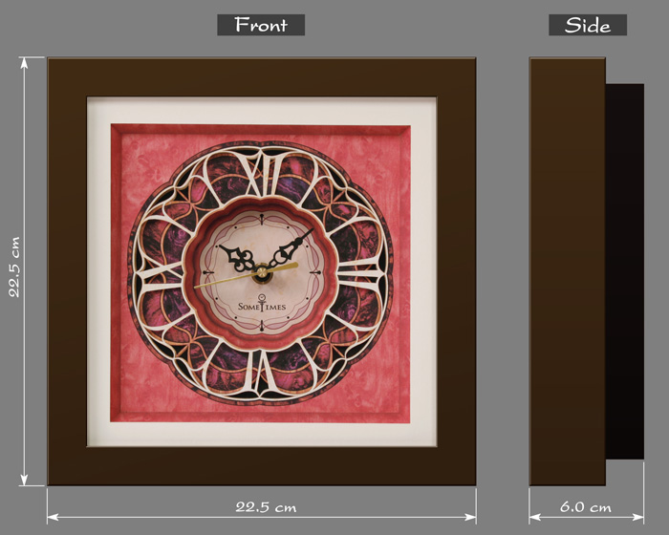This screenshot has width=669, height=535.
Task: Click the Roman numeral IX on left
Action: pos(162,273)
